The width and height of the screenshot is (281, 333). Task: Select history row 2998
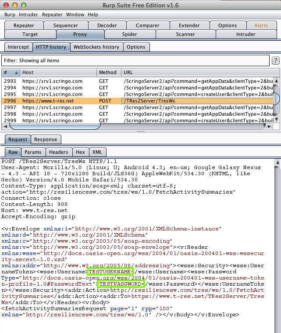[137, 114]
